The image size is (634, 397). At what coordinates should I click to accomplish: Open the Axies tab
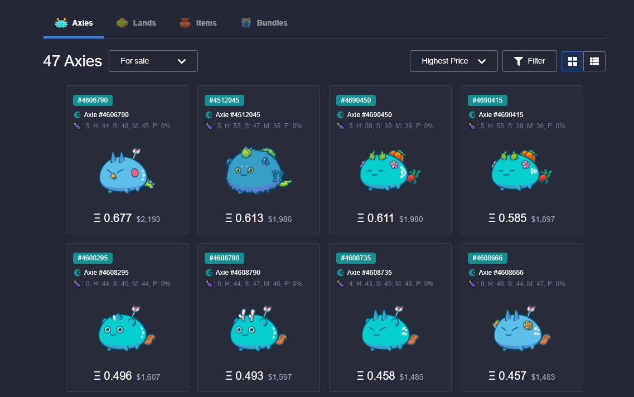click(x=74, y=23)
